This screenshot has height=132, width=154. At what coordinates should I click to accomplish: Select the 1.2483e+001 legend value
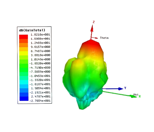(x=40, y=43)
